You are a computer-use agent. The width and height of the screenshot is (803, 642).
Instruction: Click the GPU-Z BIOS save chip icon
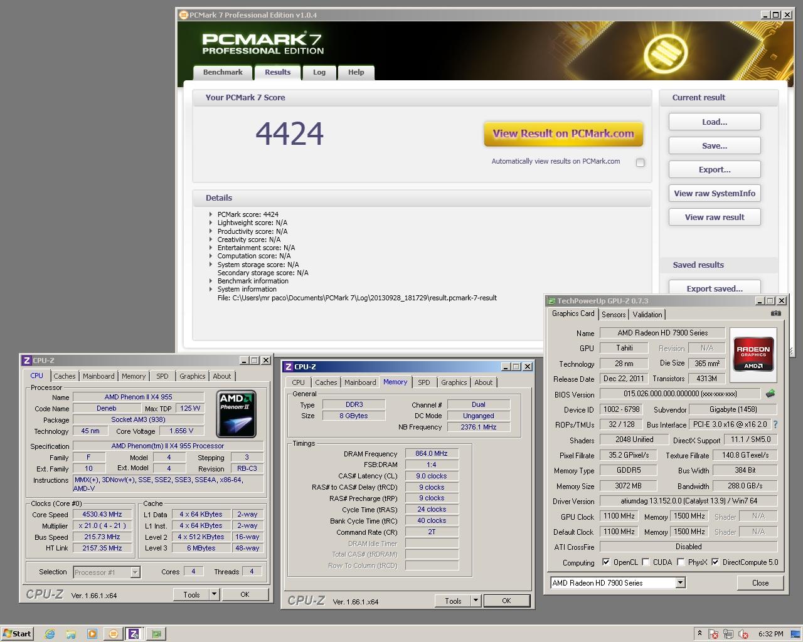tap(770, 394)
